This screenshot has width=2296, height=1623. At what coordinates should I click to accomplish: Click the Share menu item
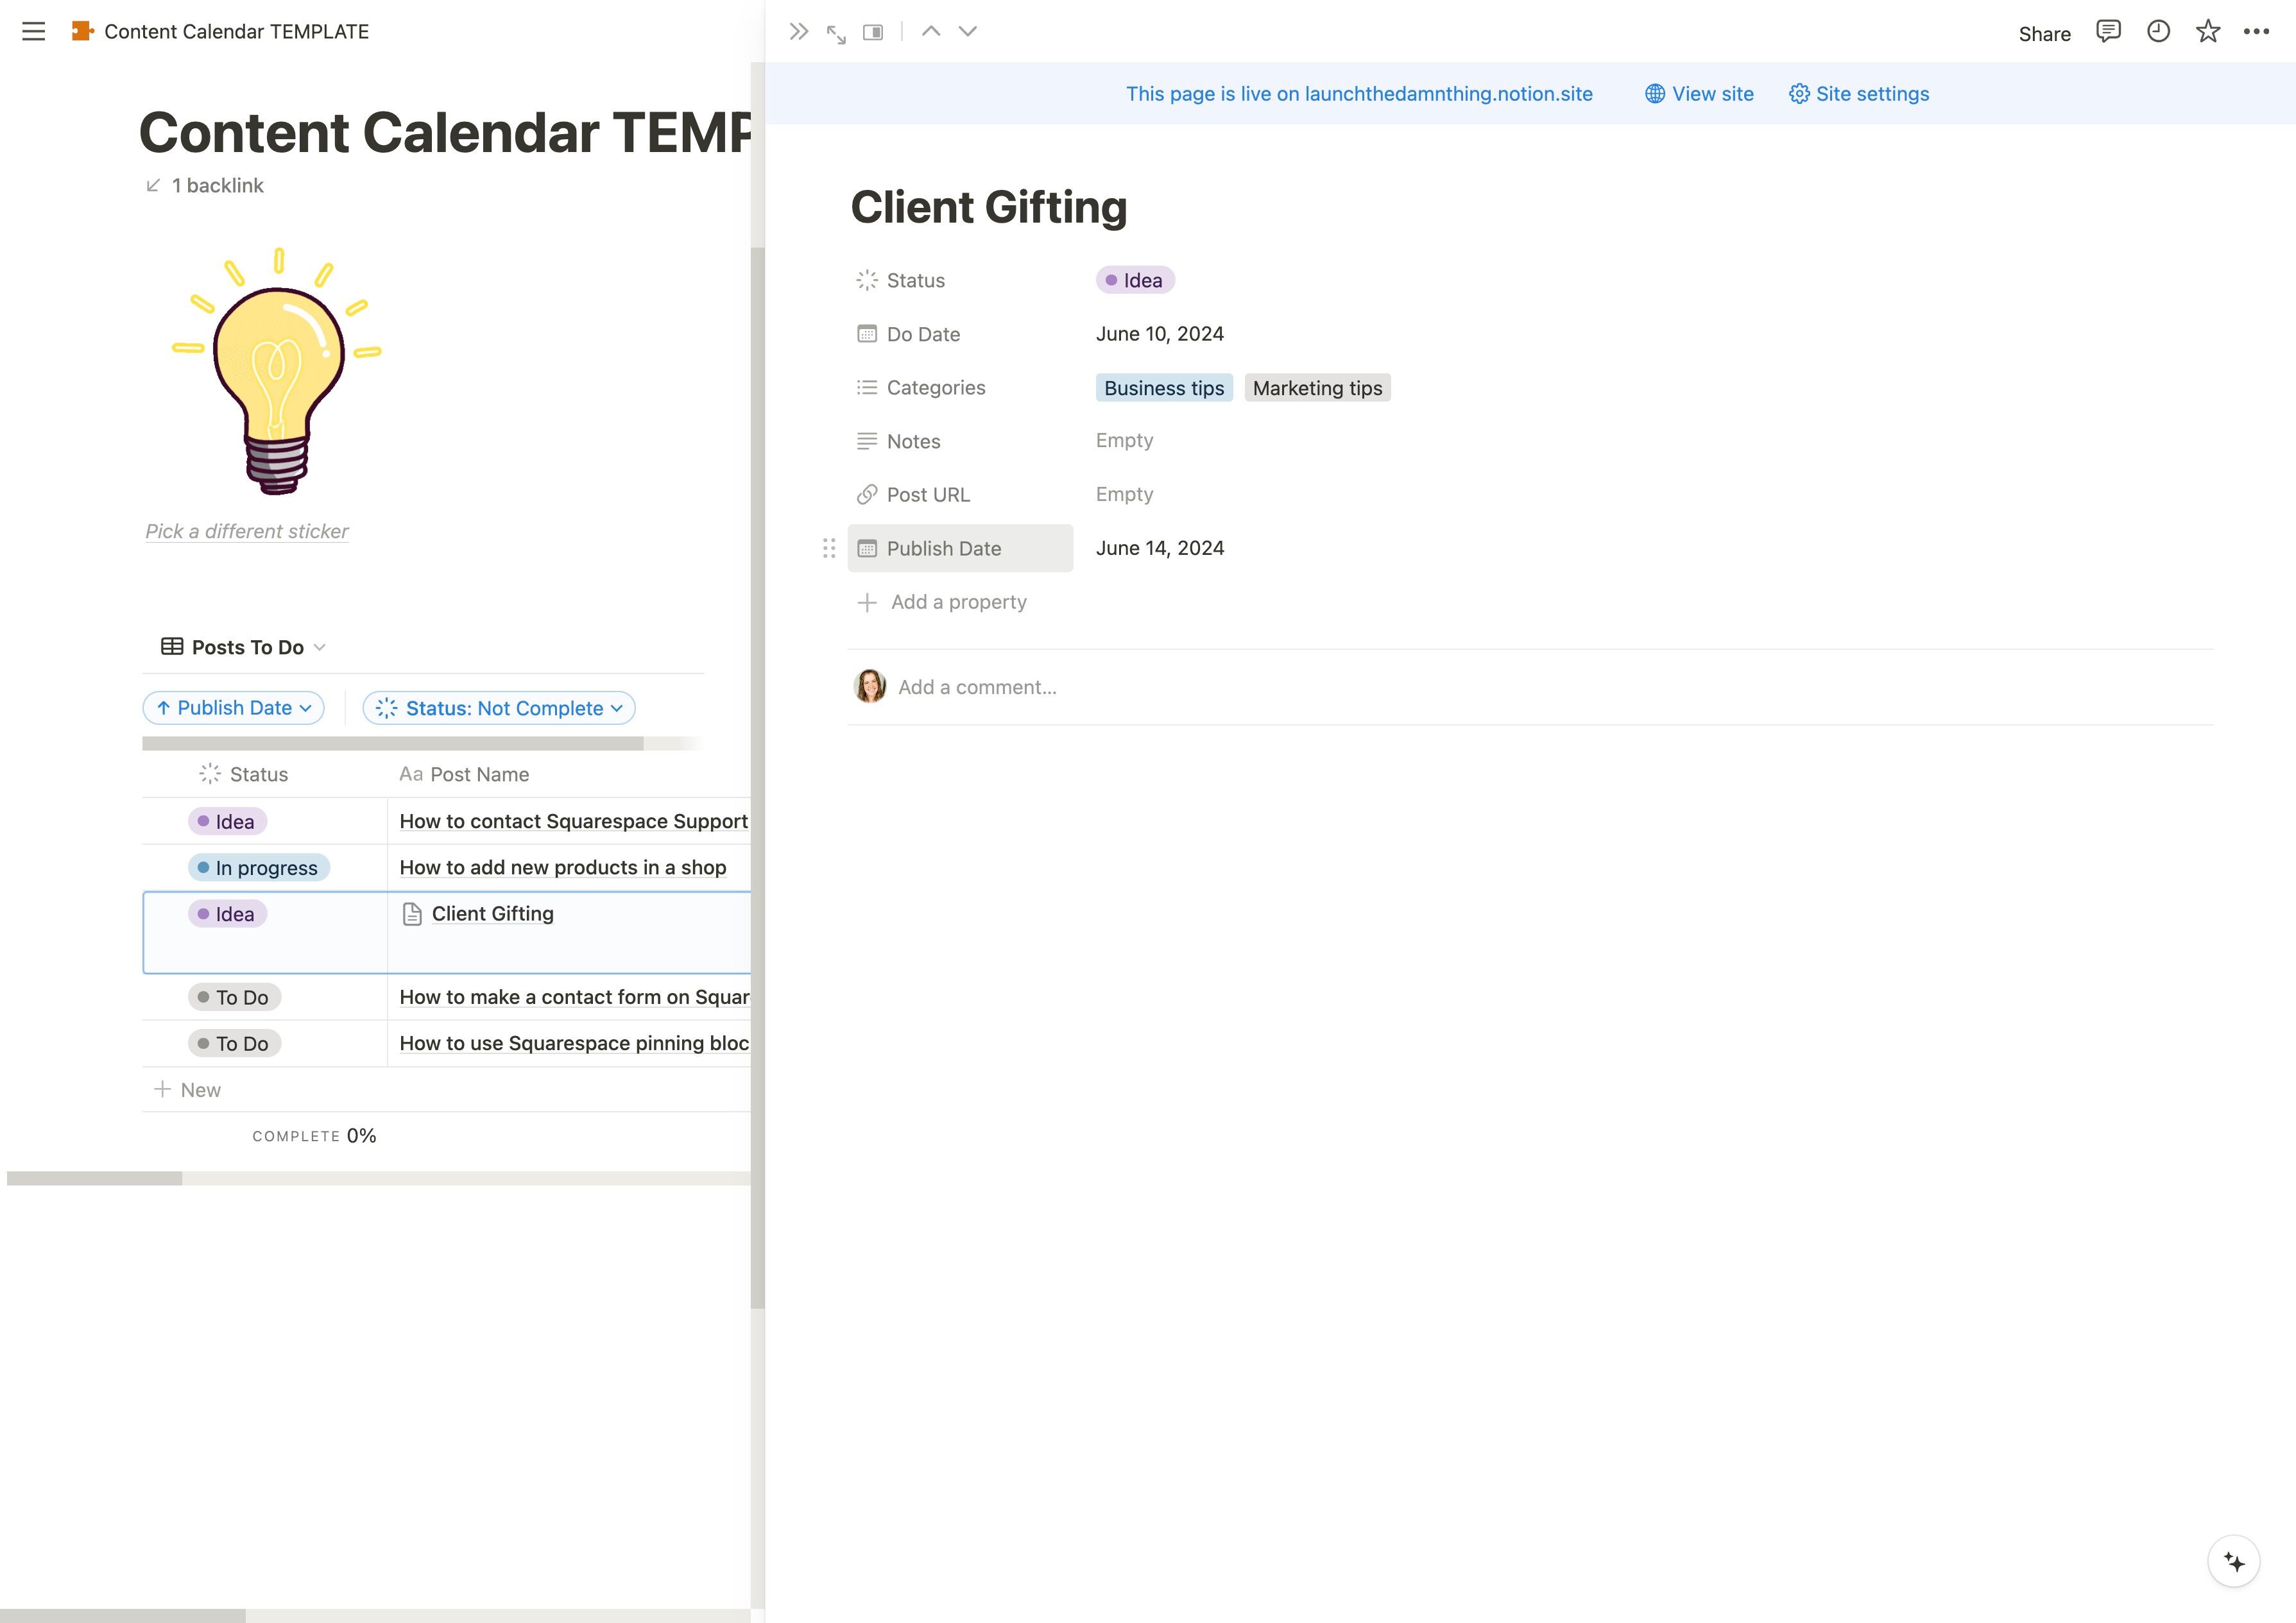point(2044,34)
